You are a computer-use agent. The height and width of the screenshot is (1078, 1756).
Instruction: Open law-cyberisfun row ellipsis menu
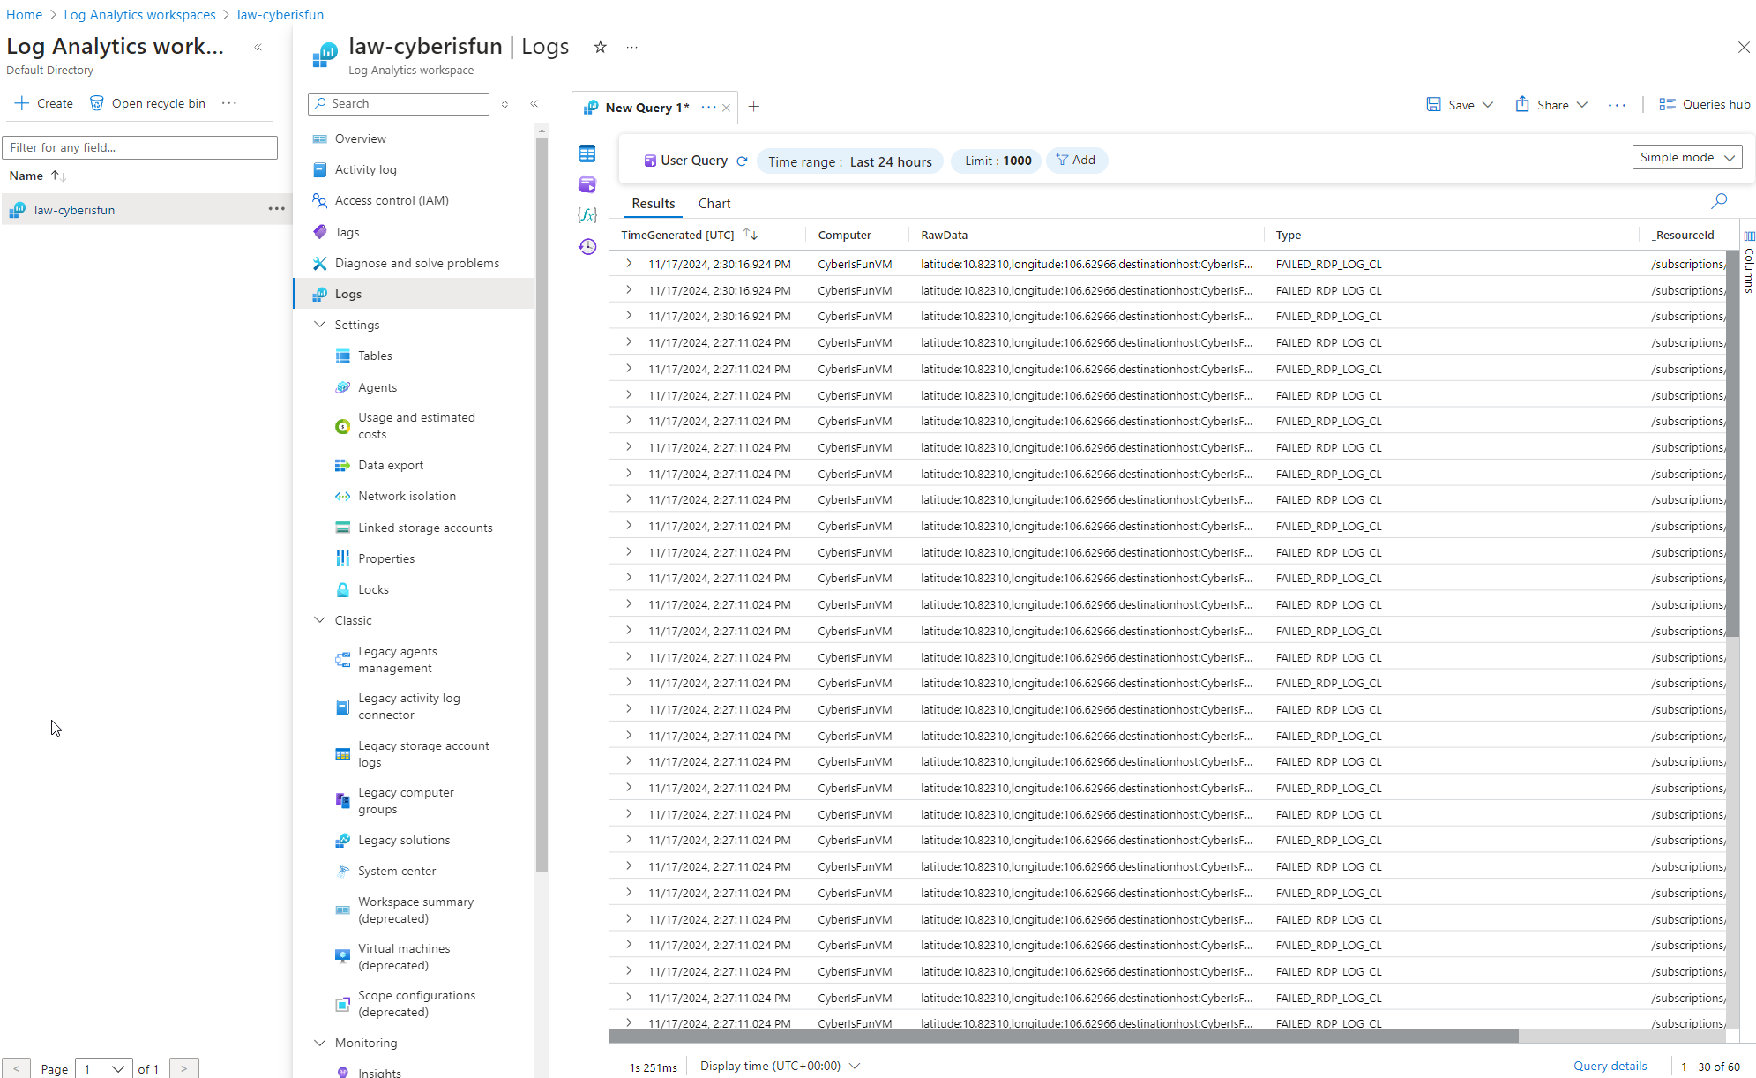point(276,209)
